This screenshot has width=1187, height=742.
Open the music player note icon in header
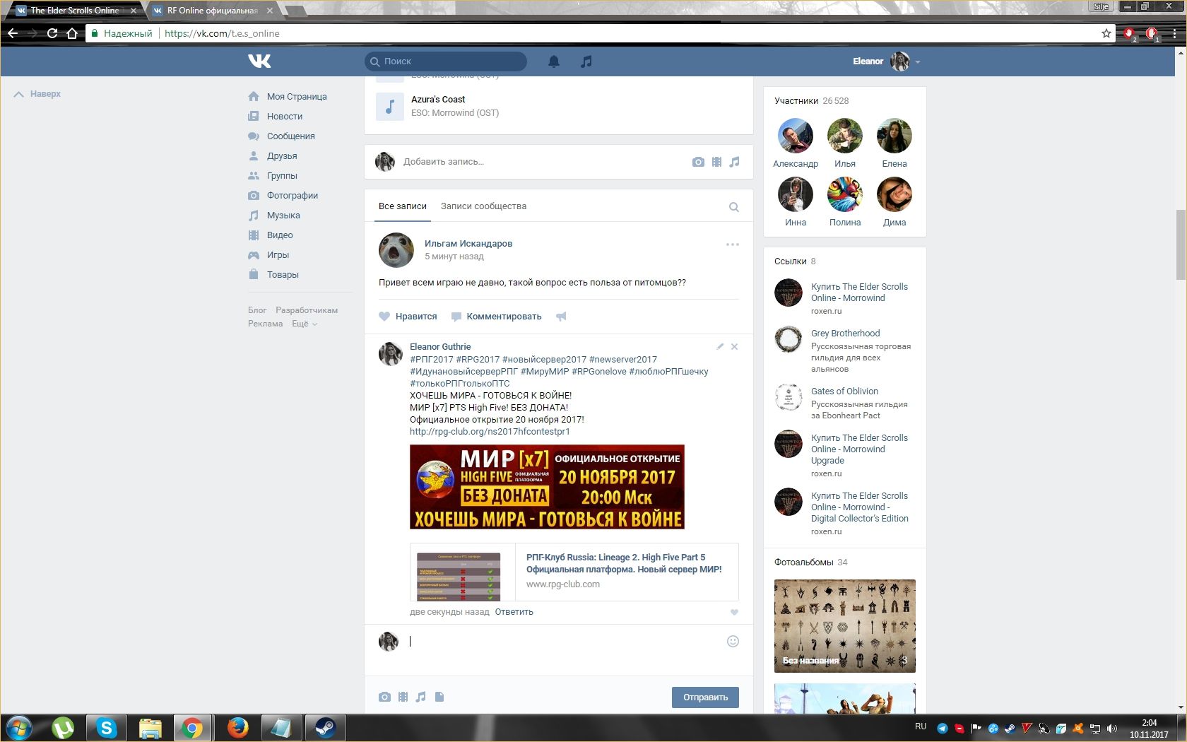pyautogui.click(x=586, y=61)
